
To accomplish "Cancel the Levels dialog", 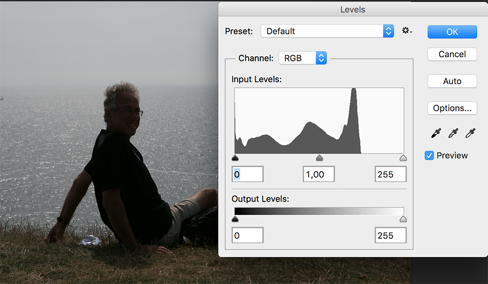I will coord(452,54).
